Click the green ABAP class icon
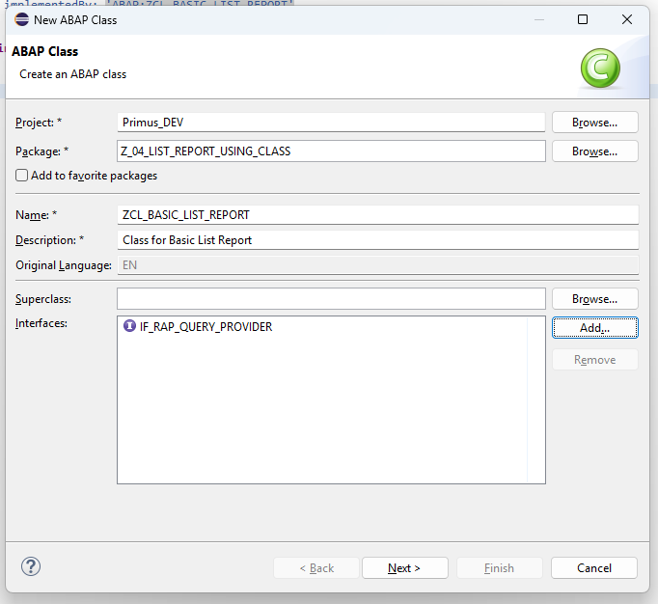Image resolution: width=658 pixels, height=604 pixels. [600, 68]
